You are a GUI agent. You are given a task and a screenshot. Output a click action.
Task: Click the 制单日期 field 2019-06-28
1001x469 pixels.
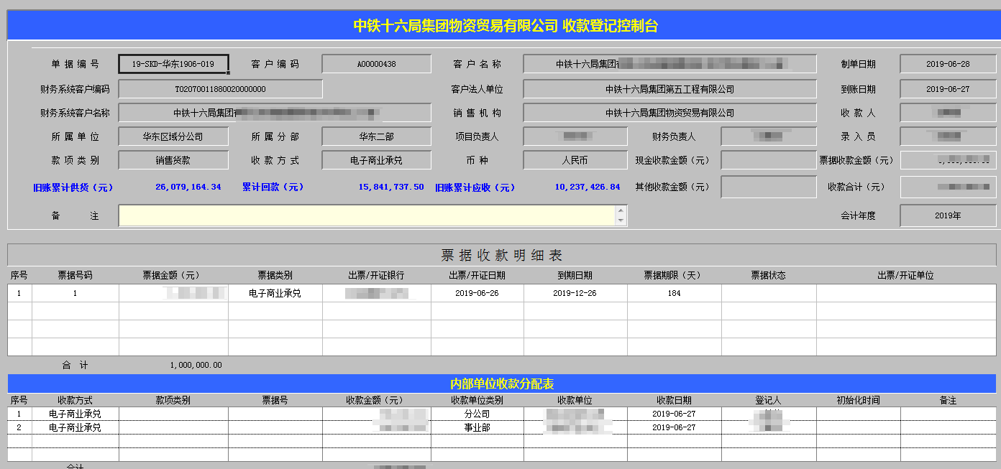tap(948, 64)
